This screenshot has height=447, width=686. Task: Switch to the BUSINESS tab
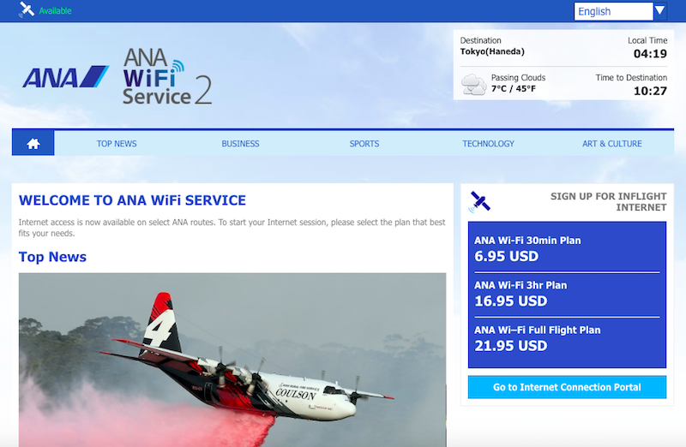(x=240, y=144)
